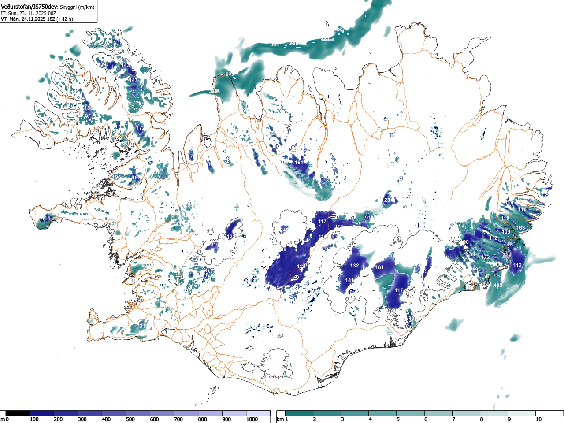
Task: Click the '210' visibility value on map
Action: [215, 244]
